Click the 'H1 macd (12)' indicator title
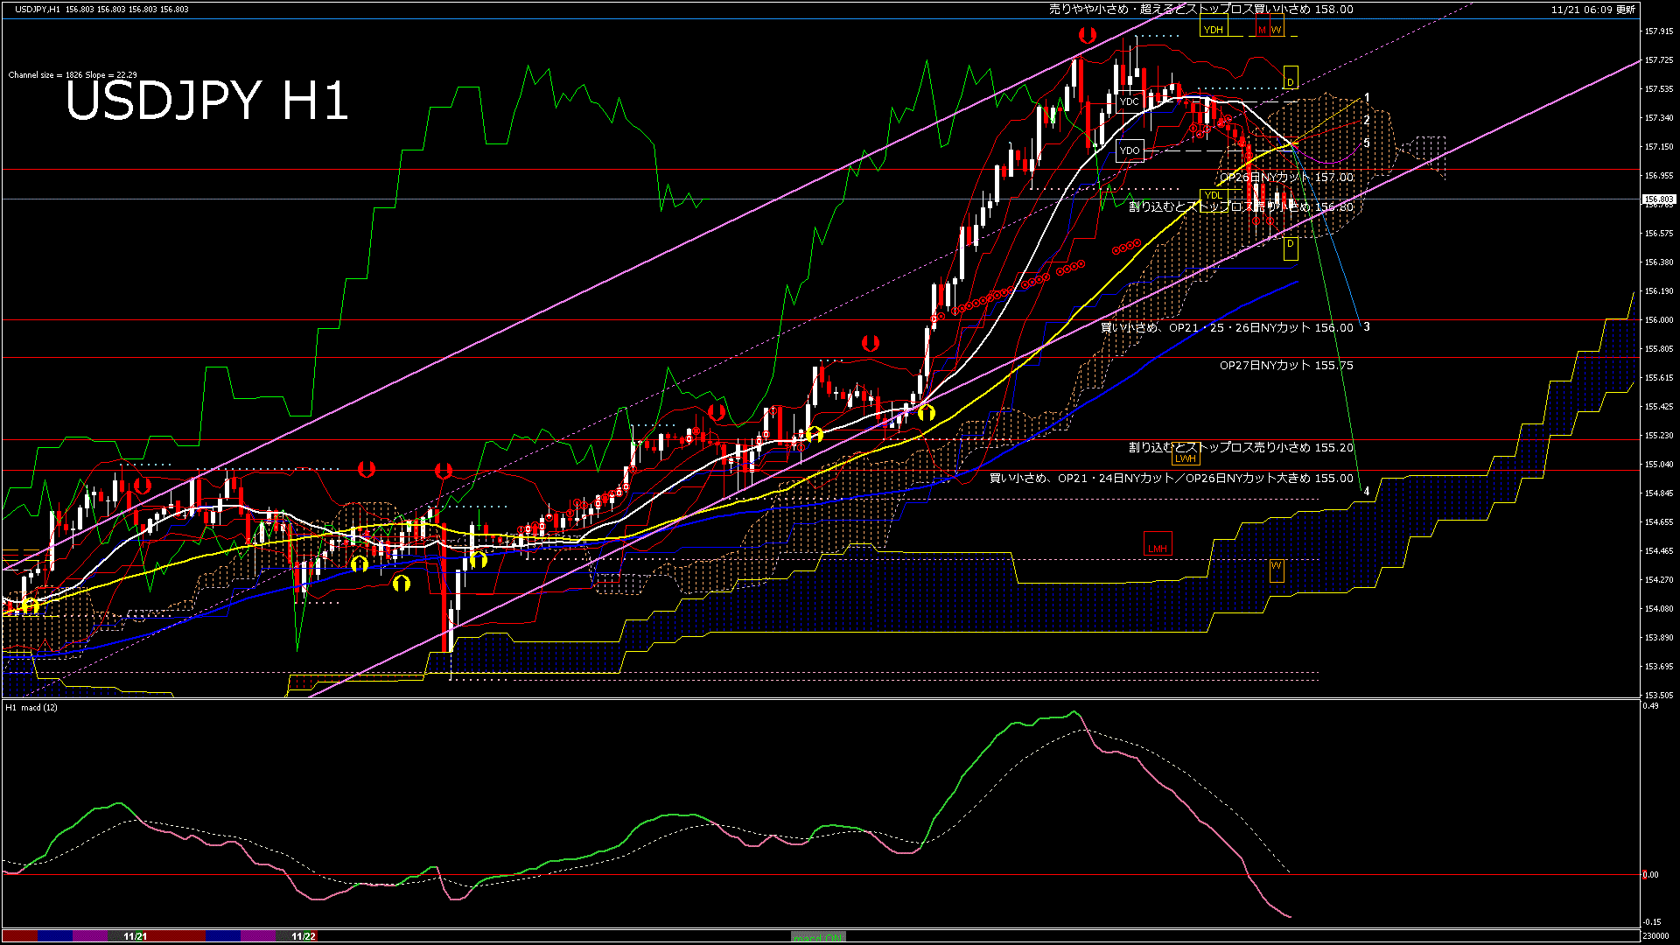1680x945 pixels. 31,707
